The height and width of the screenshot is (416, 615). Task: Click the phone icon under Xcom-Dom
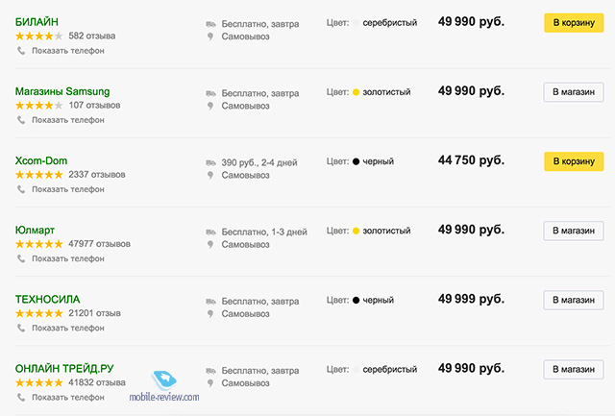coord(21,189)
